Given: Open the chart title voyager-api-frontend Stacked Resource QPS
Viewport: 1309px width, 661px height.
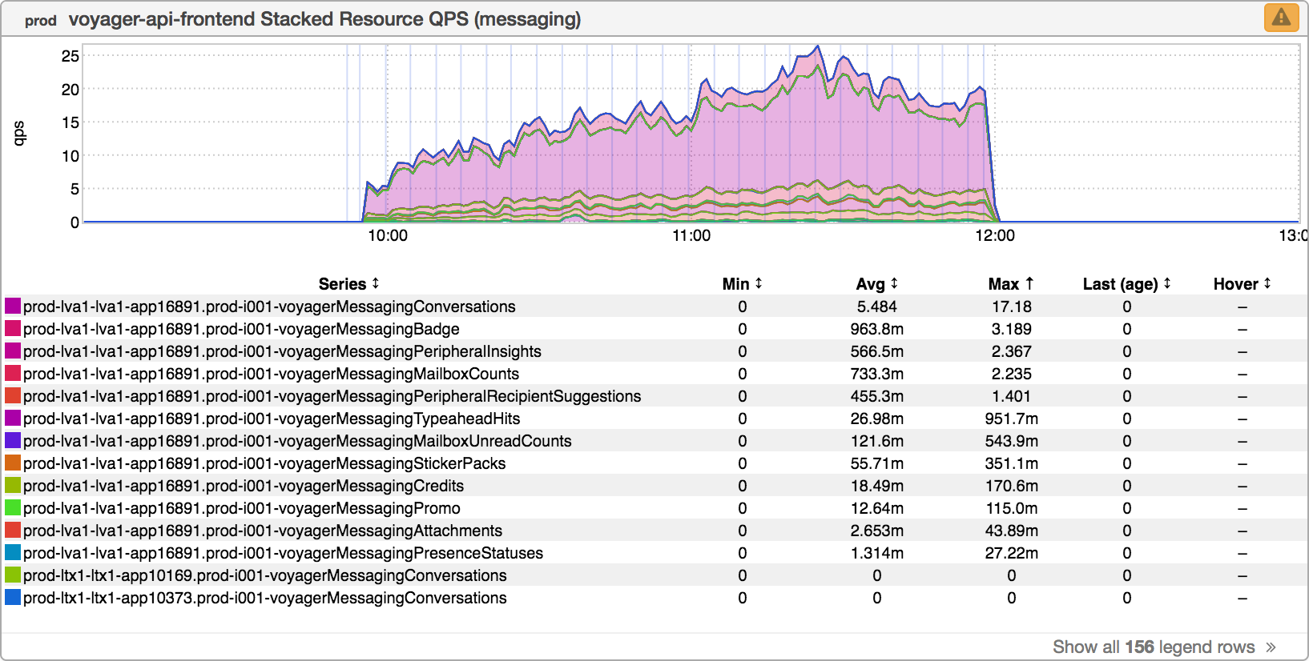Looking at the screenshot, I should pos(324,19).
